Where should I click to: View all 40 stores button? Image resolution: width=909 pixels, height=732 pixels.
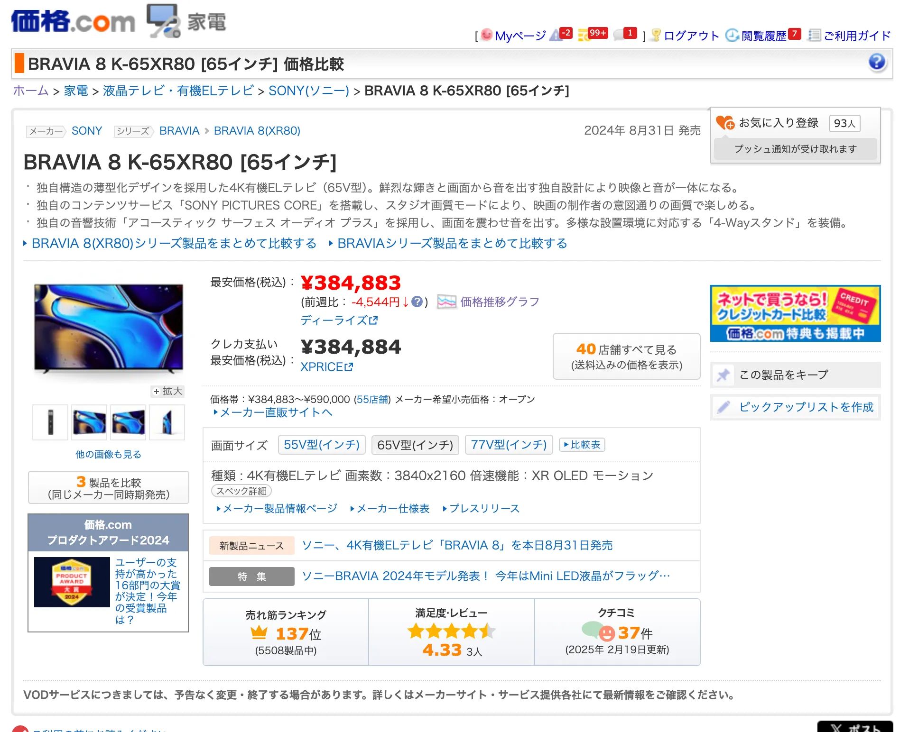pos(626,357)
